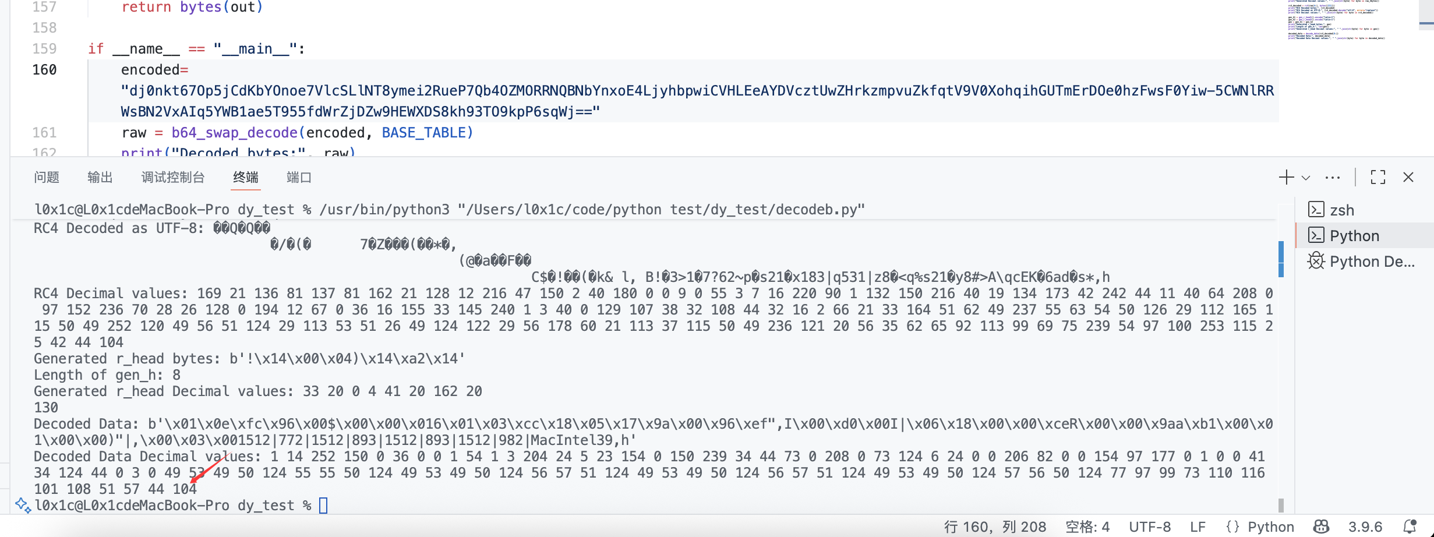Switch to the Python Debug terminal
Viewport: 1434px width, 537px height.
click(x=1371, y=262)
